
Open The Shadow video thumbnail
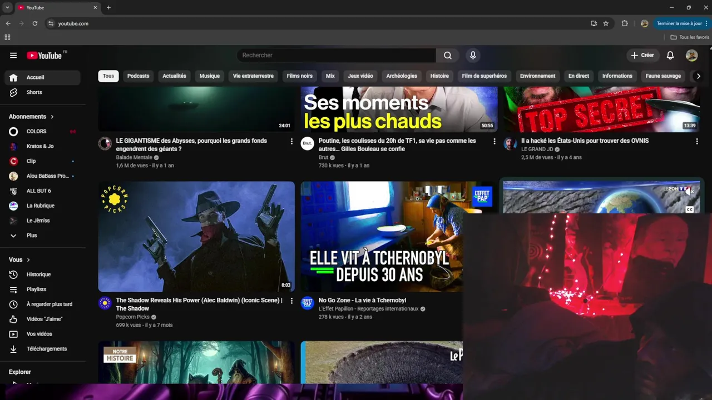196,237
